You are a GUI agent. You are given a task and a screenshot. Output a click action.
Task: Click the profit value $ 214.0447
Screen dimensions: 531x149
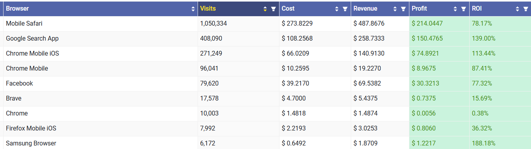point(427,24)
